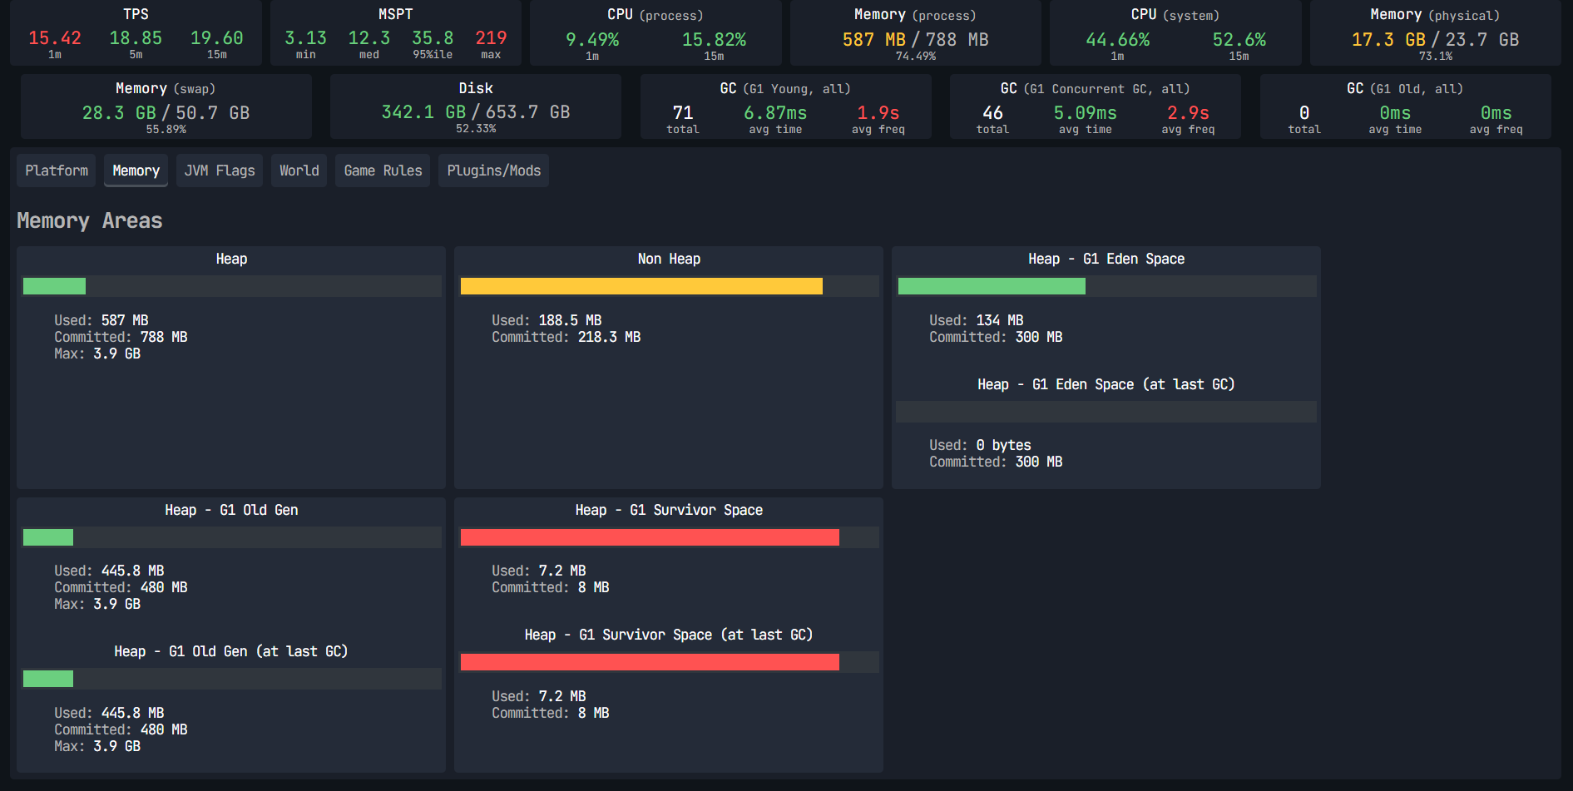Click the green Heap usage bar
Viewport: 1573px width, 791px height.
pyautogui.click(x=232, y=286)
